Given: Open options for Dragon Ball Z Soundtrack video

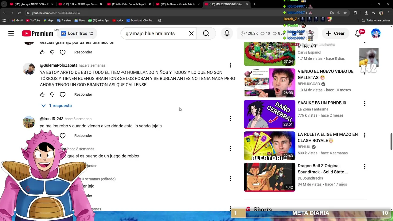Looking at the screenshot, I should 364,166.
